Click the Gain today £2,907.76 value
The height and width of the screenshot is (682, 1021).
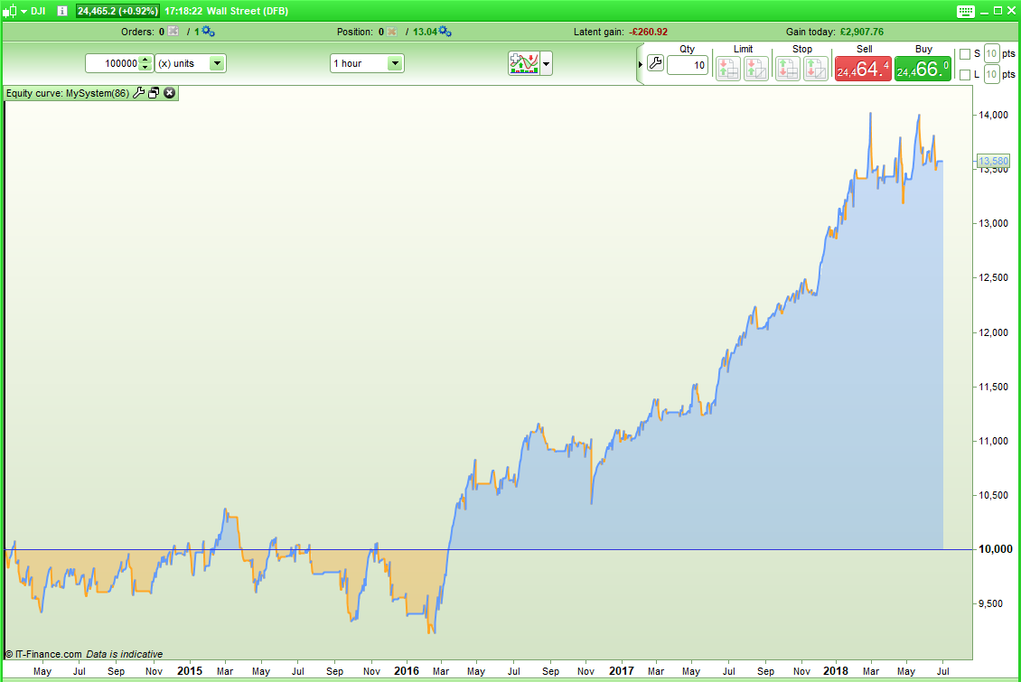(861, 32)
